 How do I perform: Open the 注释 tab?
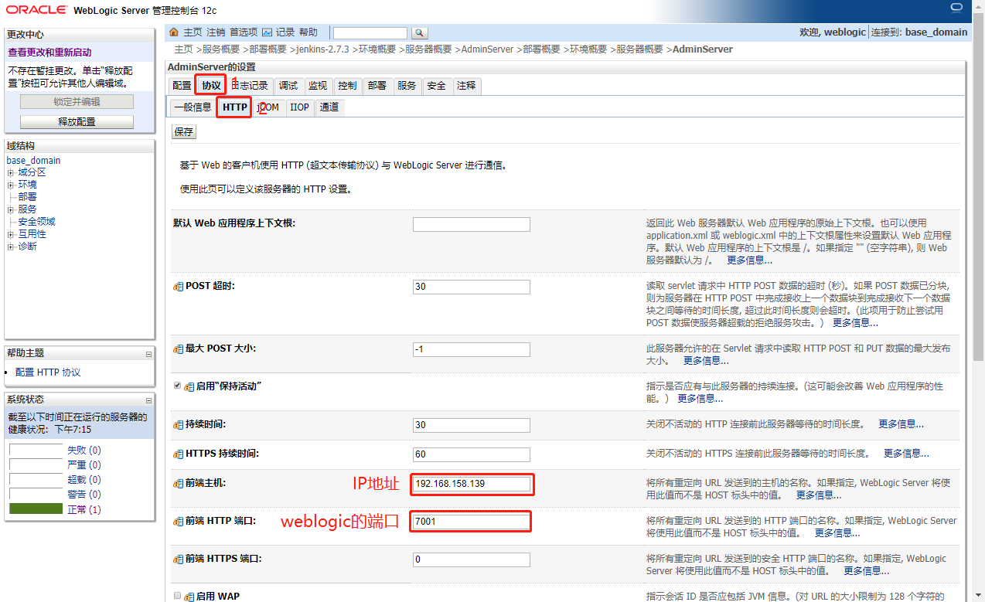click(x=466, y=86)
